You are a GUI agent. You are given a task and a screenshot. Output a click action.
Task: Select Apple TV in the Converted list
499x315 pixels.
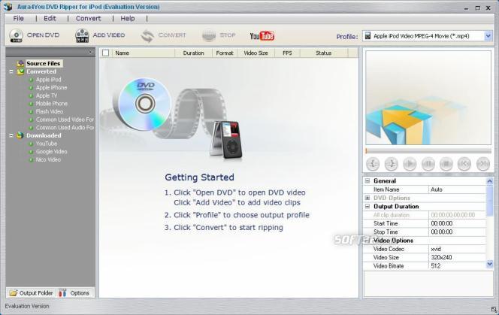pyautogui.click(x=47, y=95)
